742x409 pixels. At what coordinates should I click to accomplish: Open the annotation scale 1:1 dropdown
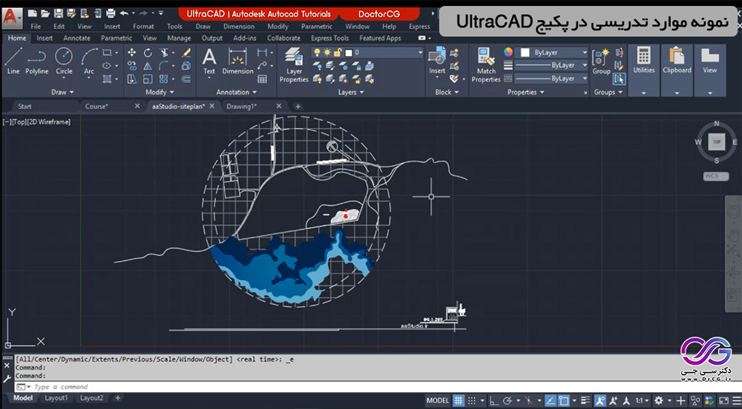(x=642, y=401)
